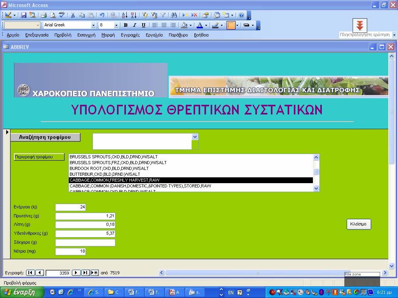Click the Align Left icon
The image size is (398, 298).
click(x=155, y=25)
